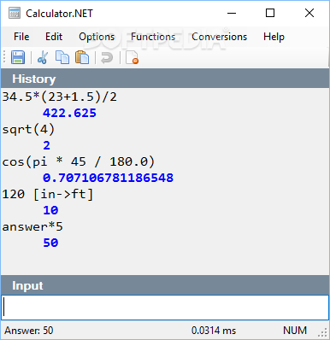Open the Edit menu

[x=54, y=37]
